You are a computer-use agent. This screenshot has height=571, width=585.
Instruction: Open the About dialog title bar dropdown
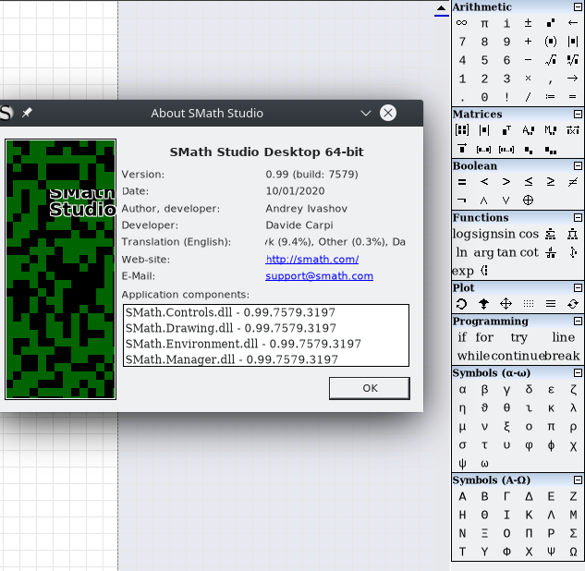click(365, 113)
